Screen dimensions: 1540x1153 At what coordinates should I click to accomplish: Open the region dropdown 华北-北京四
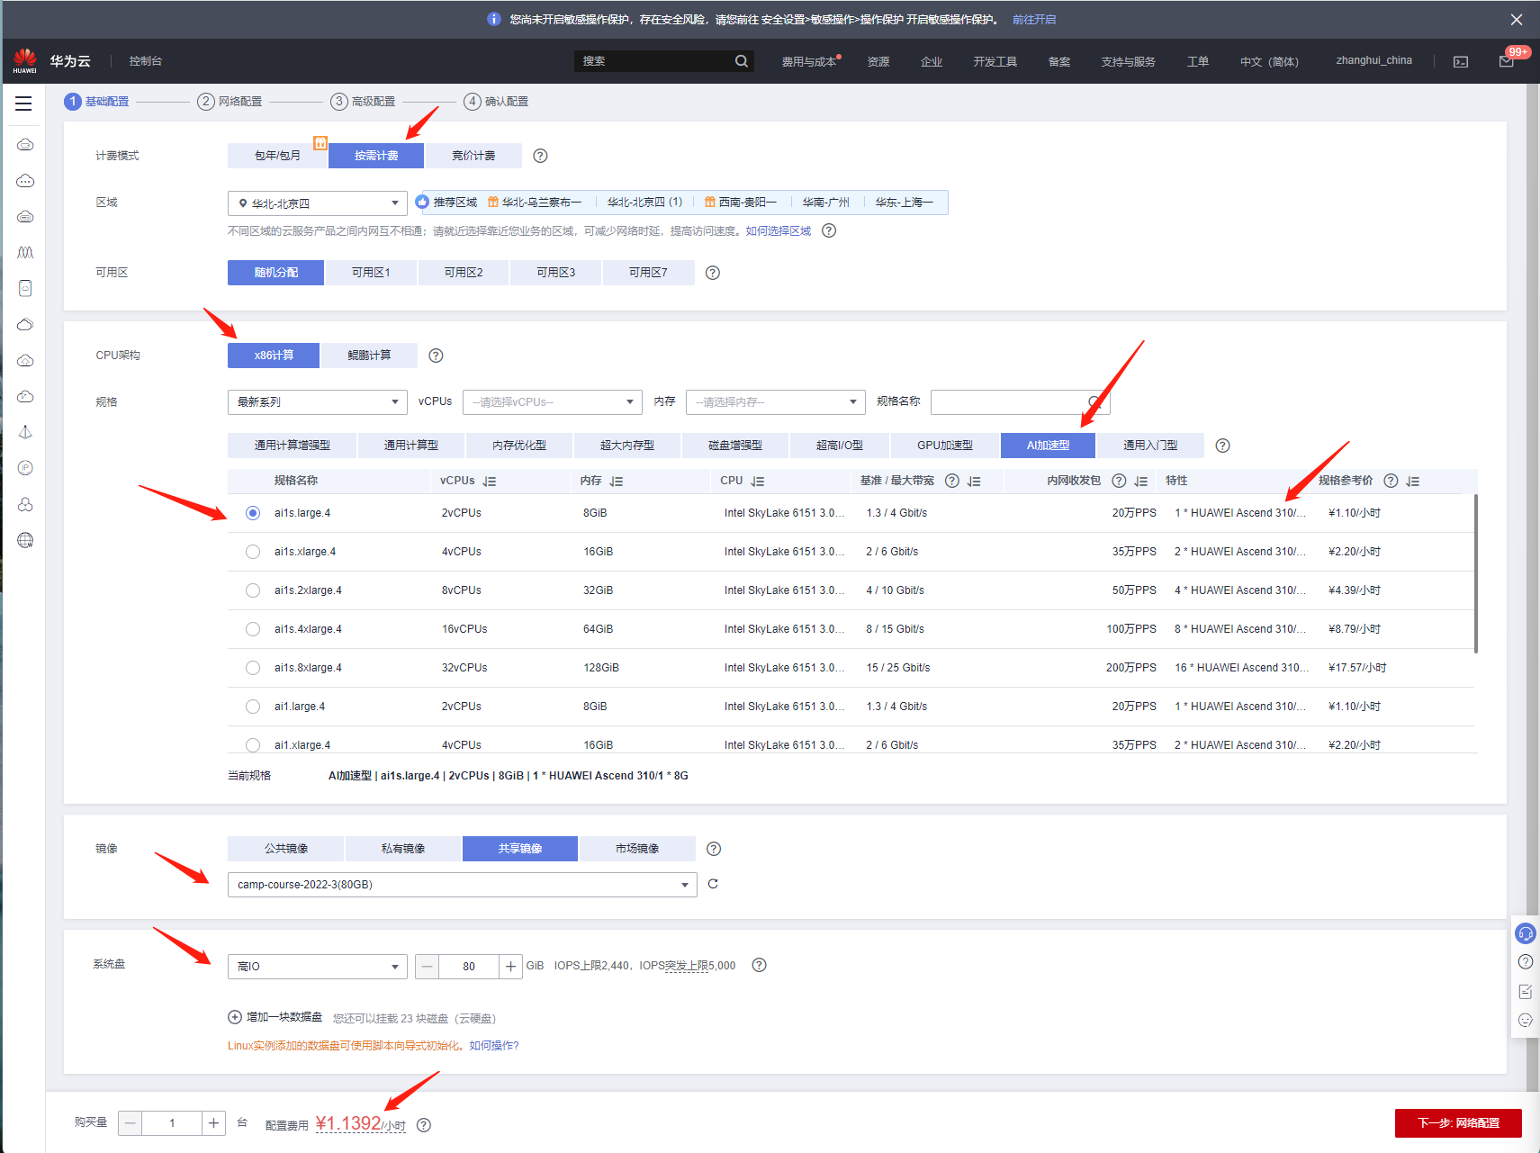[x=317, y=203]
